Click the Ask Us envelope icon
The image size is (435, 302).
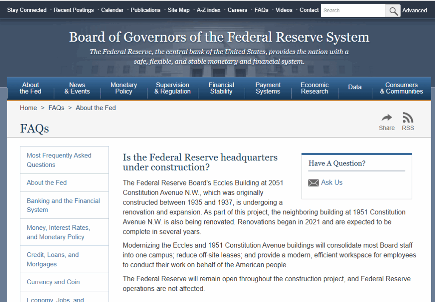314,183
